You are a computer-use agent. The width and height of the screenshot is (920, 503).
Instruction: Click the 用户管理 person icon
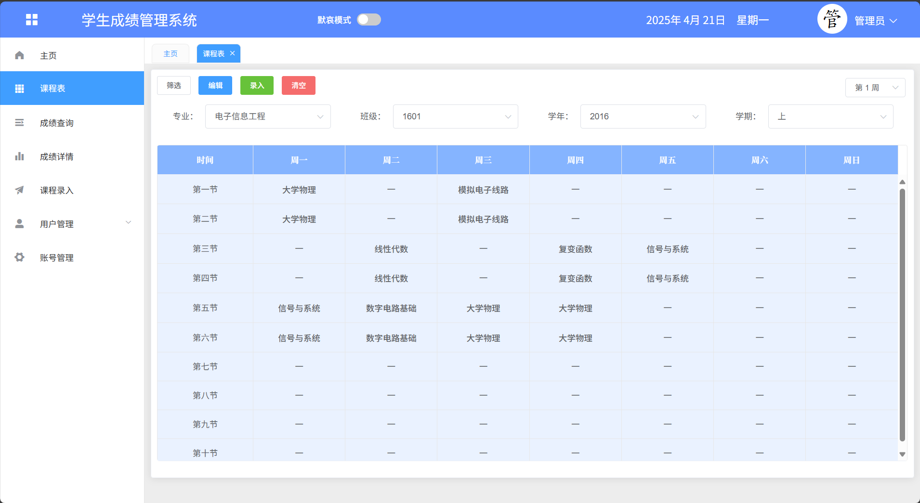(x=19, y=224)
